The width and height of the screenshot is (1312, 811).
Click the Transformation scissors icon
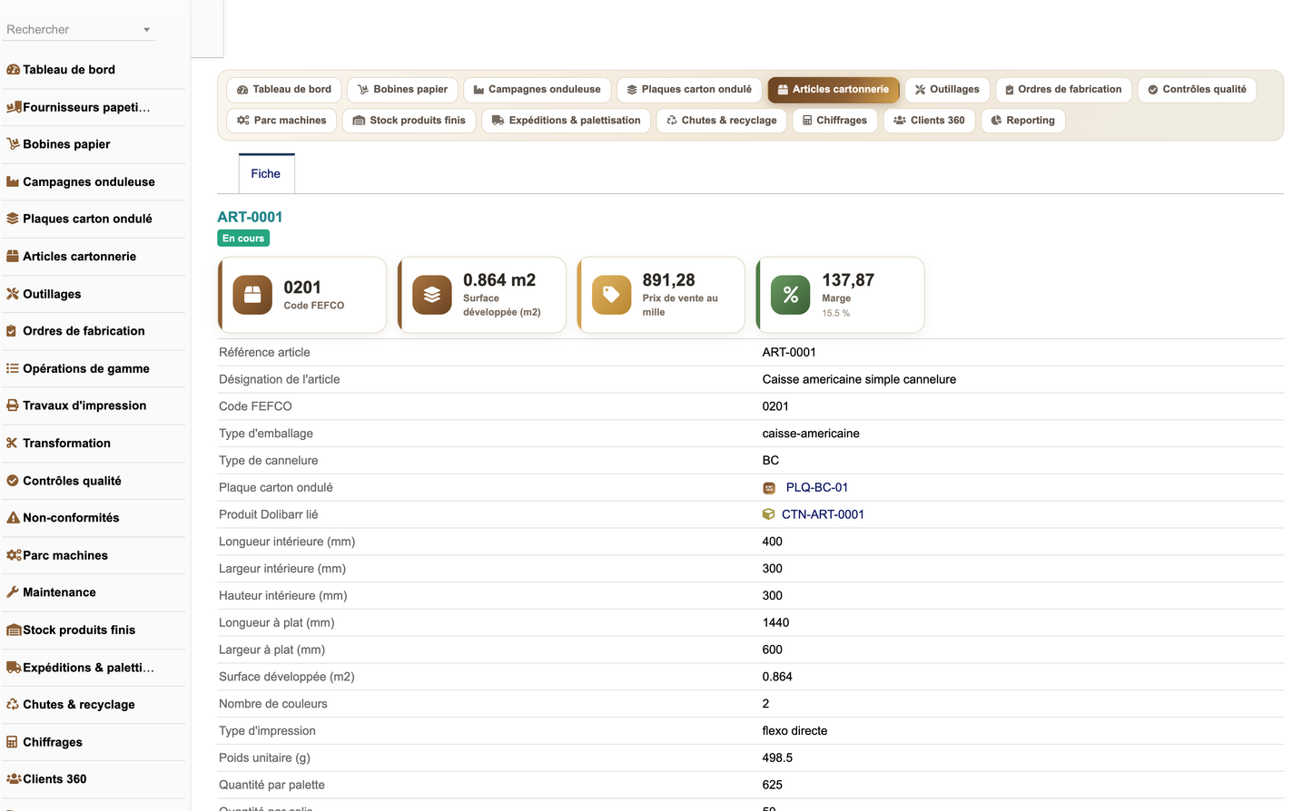click(13, 443)
